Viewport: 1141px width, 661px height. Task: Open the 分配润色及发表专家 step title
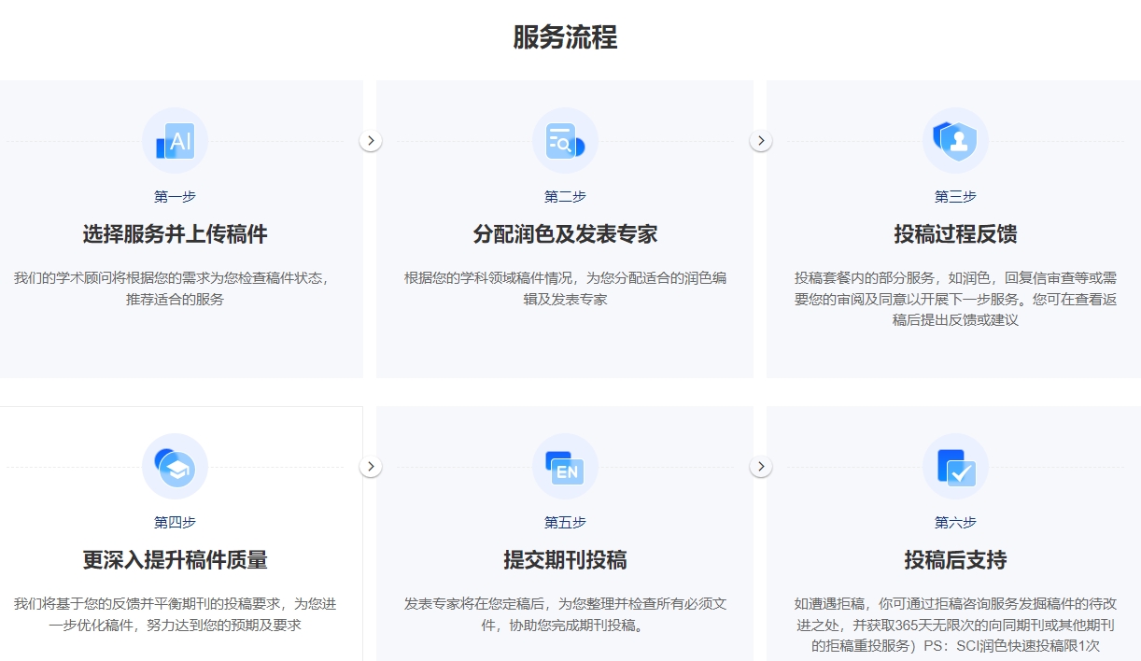click(x=565, y=234)
